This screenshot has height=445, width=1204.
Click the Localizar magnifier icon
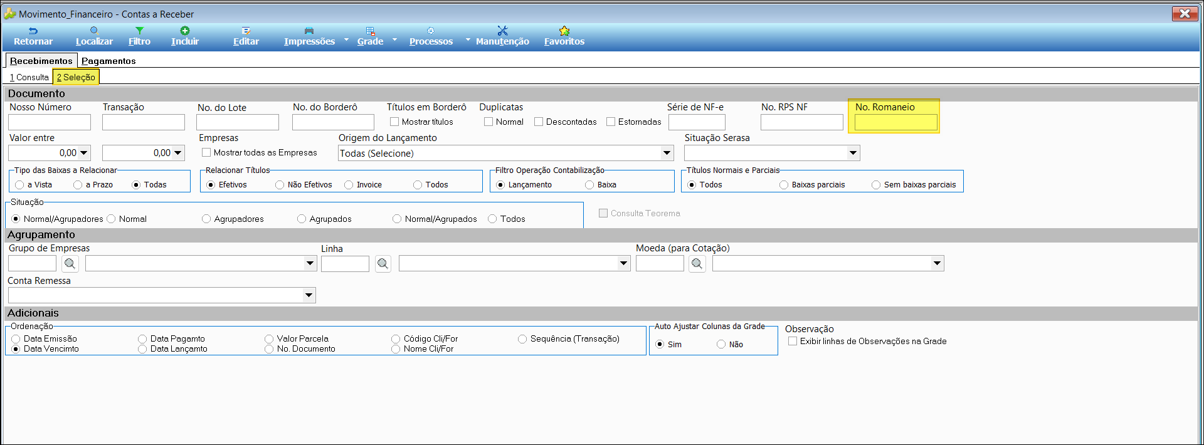[94, 31]
